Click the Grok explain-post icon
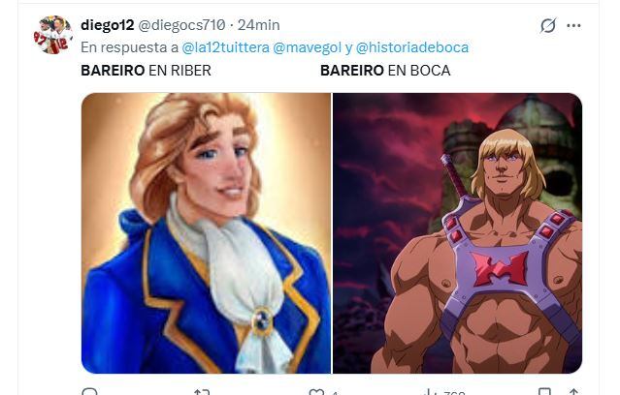The height and width of the screenshot is (395, 620). tap(548, 25)
